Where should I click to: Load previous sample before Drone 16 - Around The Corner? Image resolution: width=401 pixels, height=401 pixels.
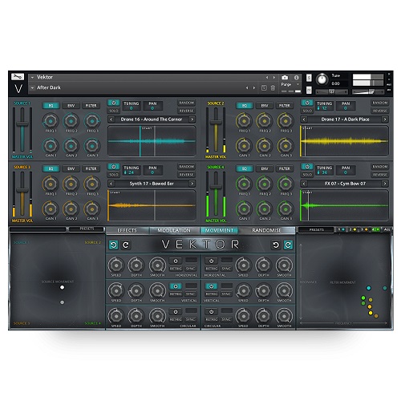tap(111, 119)
